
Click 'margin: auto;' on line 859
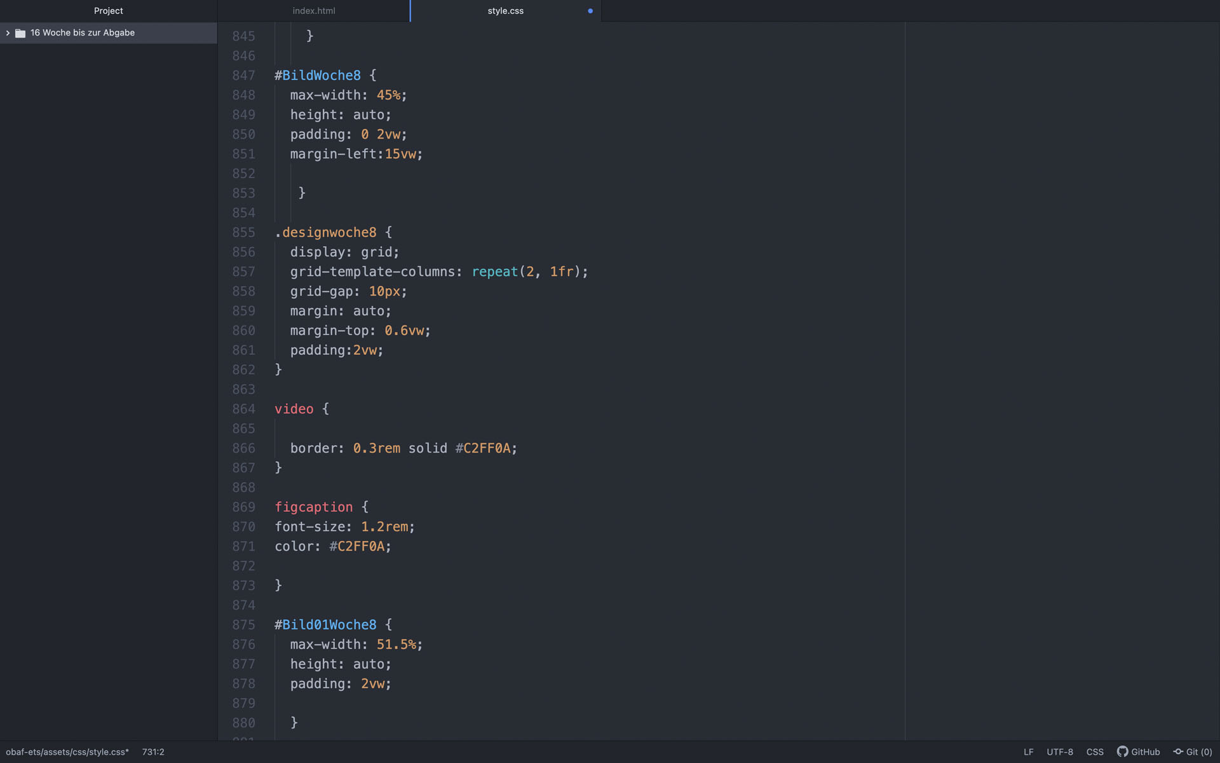(341, 312)
